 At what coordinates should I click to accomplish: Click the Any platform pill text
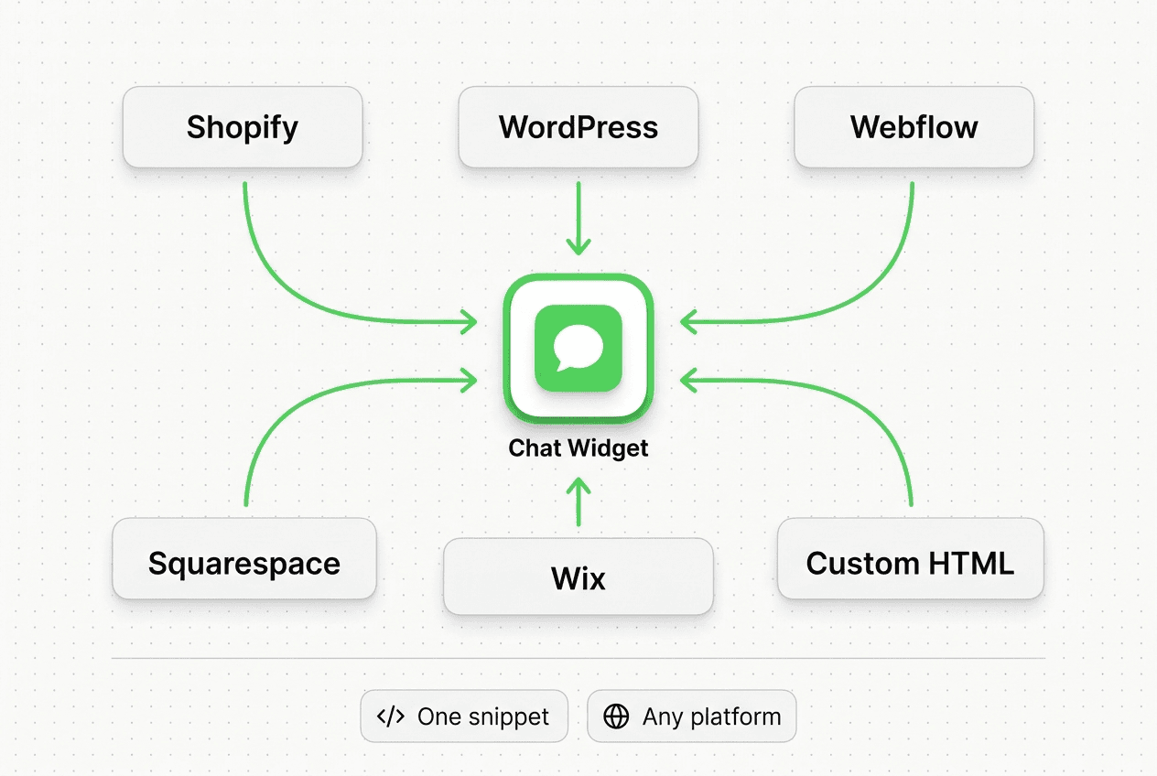click(x=712, y=717)
